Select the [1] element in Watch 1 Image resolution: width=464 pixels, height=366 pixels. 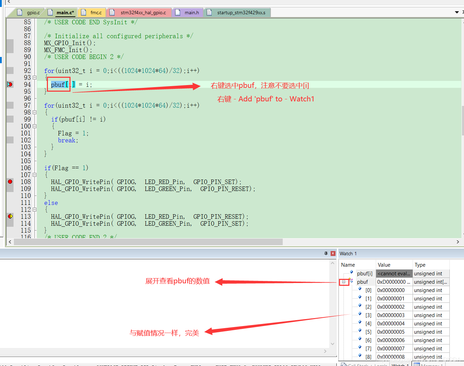[x=368, y=299]
